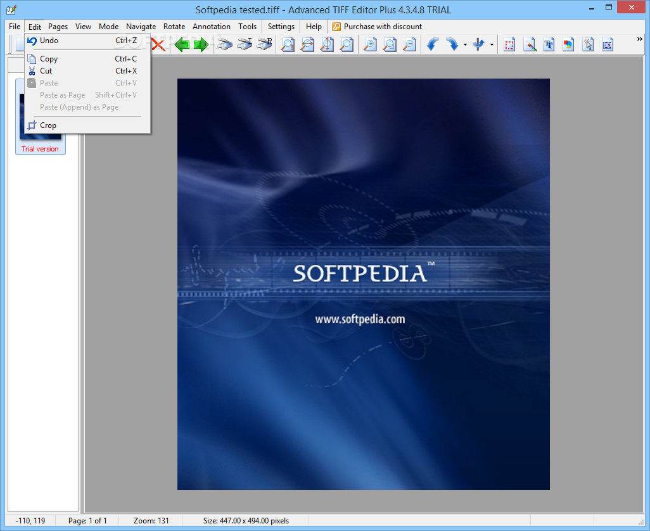The image size is (650, 531).
Task: Click the blue flip arrow icon
Action: click(479, 44)
